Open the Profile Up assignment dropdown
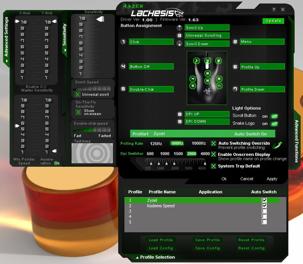This screenshot has width=303, height=264. click(x=263, y=67)
